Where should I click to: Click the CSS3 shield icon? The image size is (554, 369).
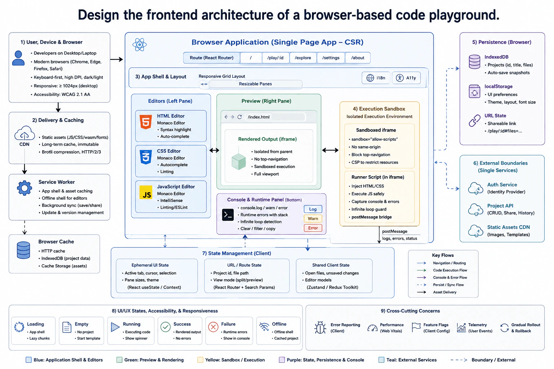click(x=146, y=157)
